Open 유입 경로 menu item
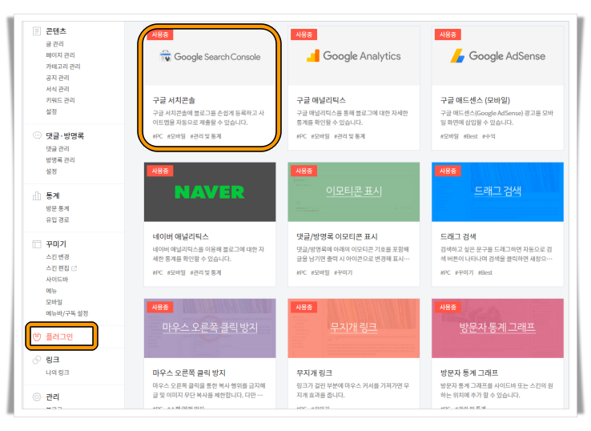 pos(58,220)
